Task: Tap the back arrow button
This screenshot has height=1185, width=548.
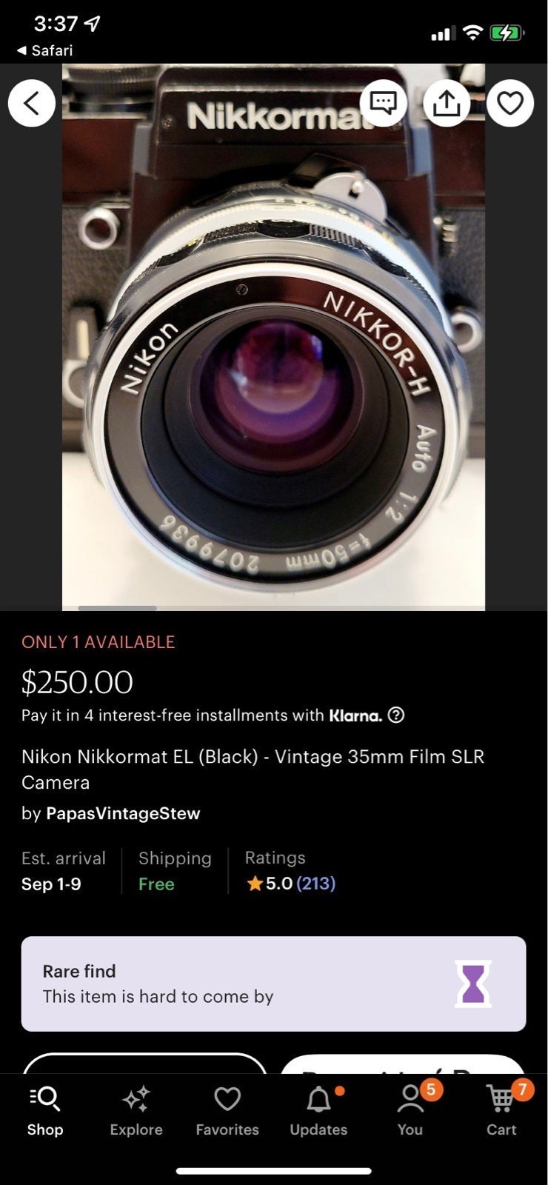Action: [32, 103]
